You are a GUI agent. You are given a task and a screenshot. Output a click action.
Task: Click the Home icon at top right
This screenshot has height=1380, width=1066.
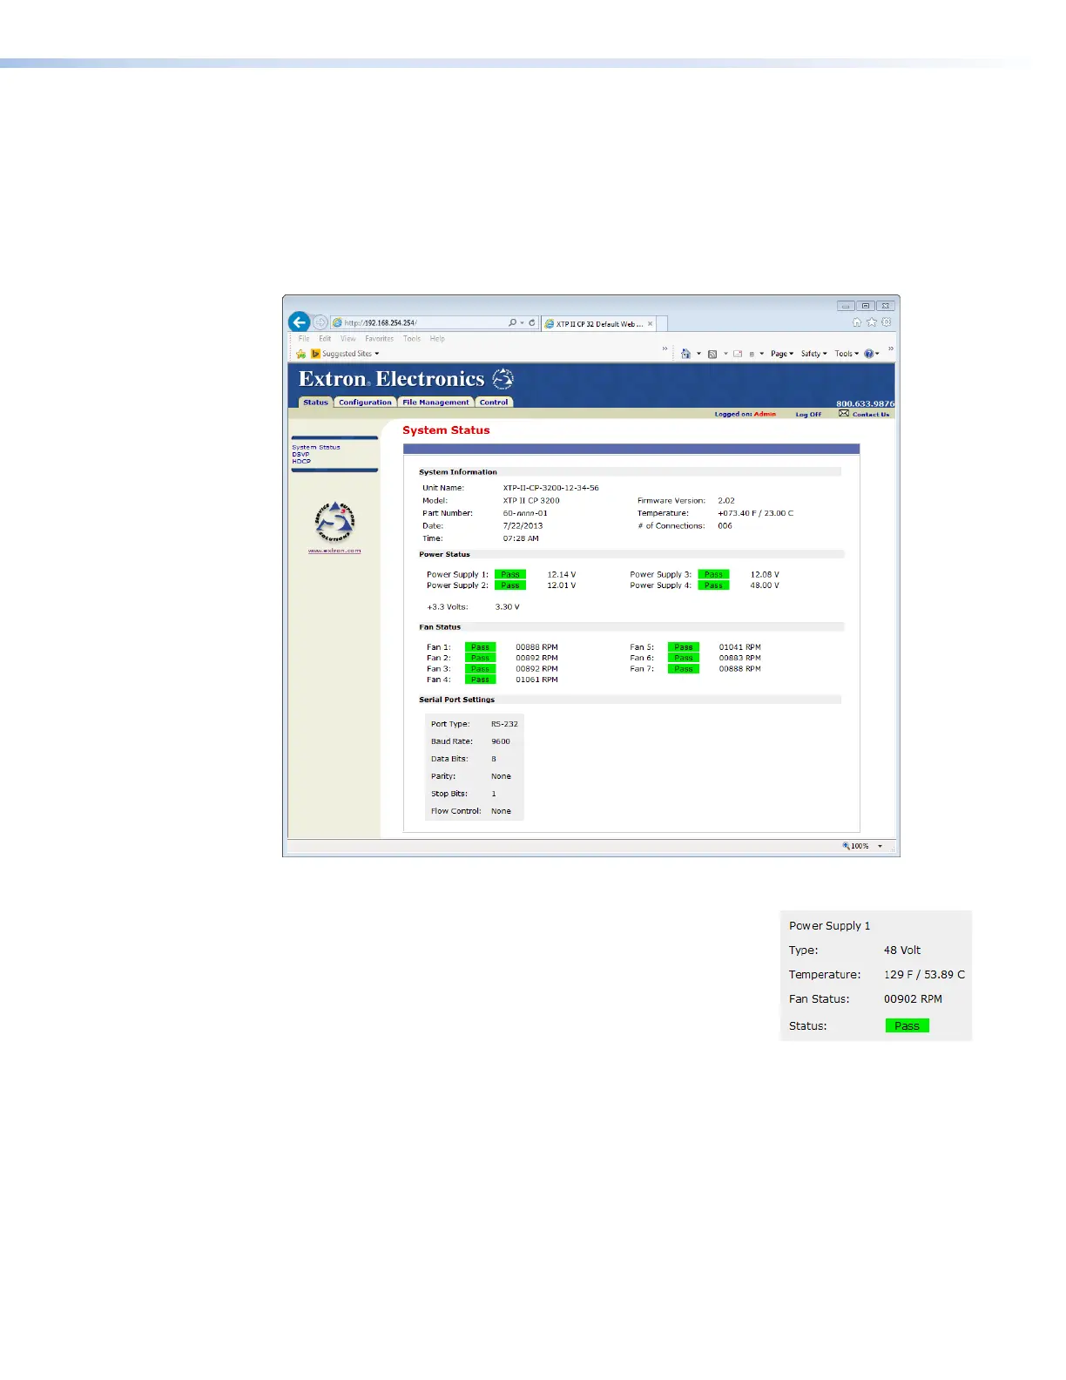[857, 322]
